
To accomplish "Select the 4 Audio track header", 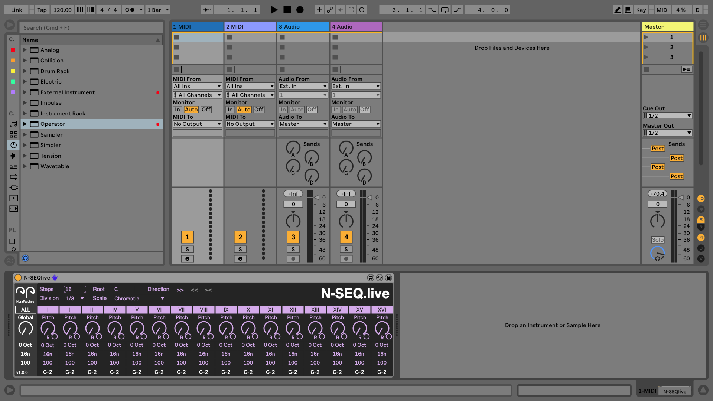I will [x=356, y=27].
